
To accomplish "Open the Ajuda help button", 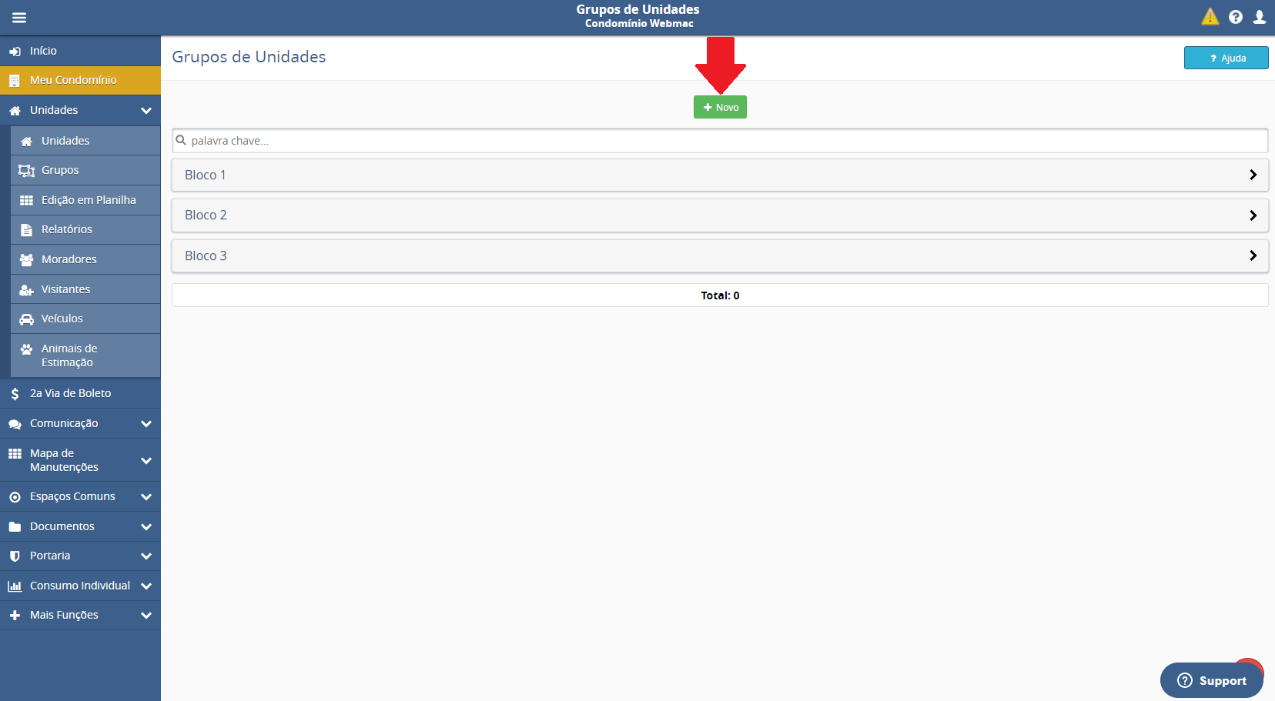I will coord(1226,58).
